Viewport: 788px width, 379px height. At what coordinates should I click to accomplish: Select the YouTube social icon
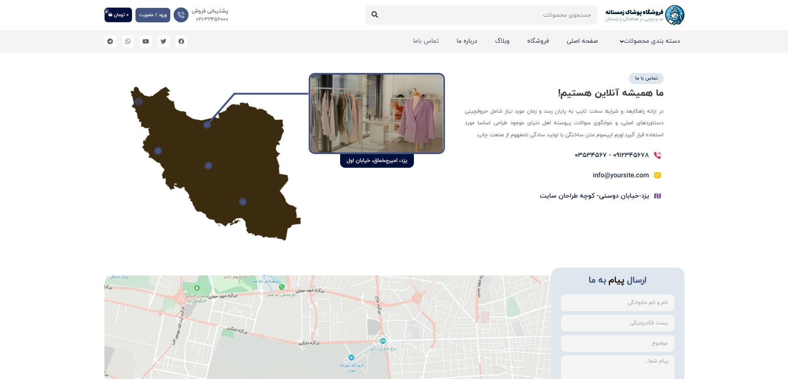[145, 41]
